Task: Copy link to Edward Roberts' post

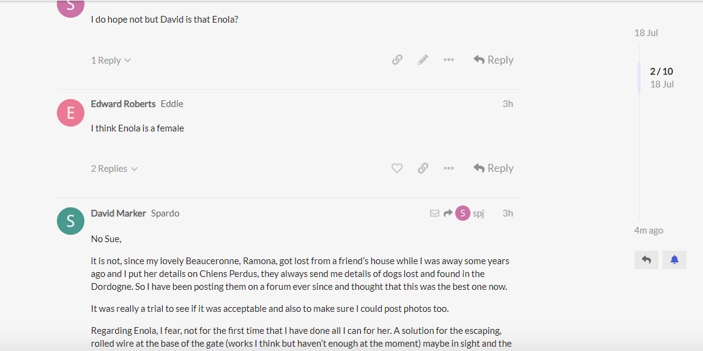Action: point(423,168)
